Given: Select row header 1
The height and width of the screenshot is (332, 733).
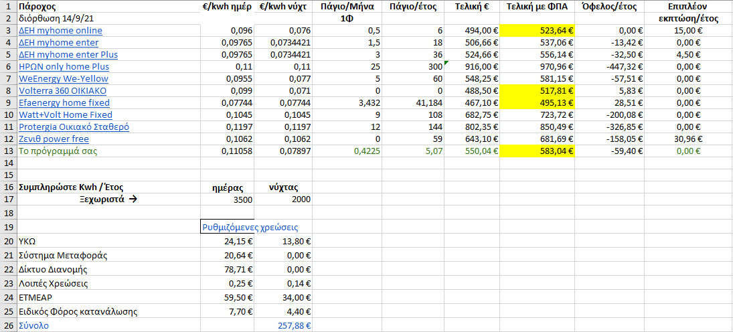Looking at the screenshot, I should [9, 7].
